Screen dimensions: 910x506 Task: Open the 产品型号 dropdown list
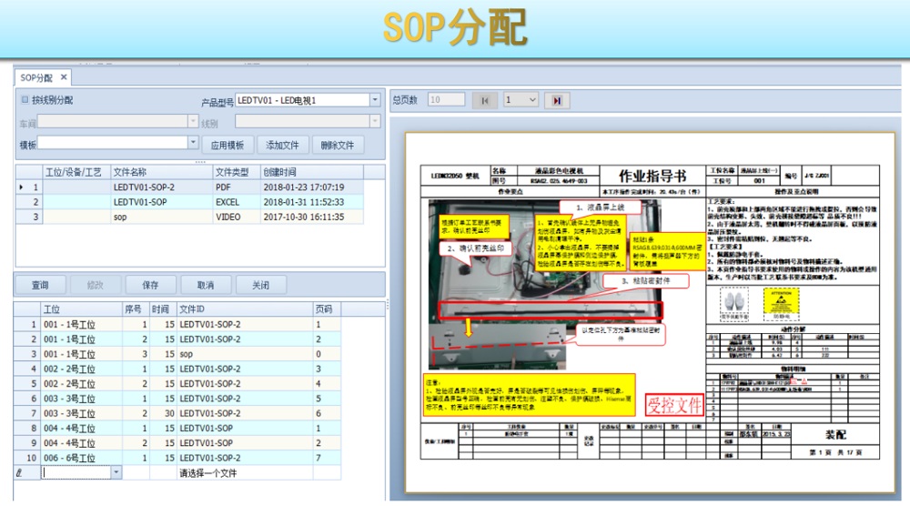[x=375, y=100]
